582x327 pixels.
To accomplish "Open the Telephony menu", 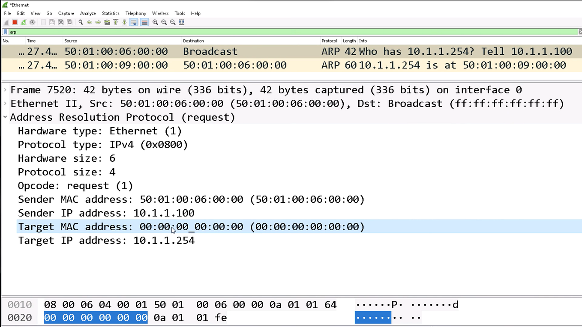I will [x=136, y=13].
